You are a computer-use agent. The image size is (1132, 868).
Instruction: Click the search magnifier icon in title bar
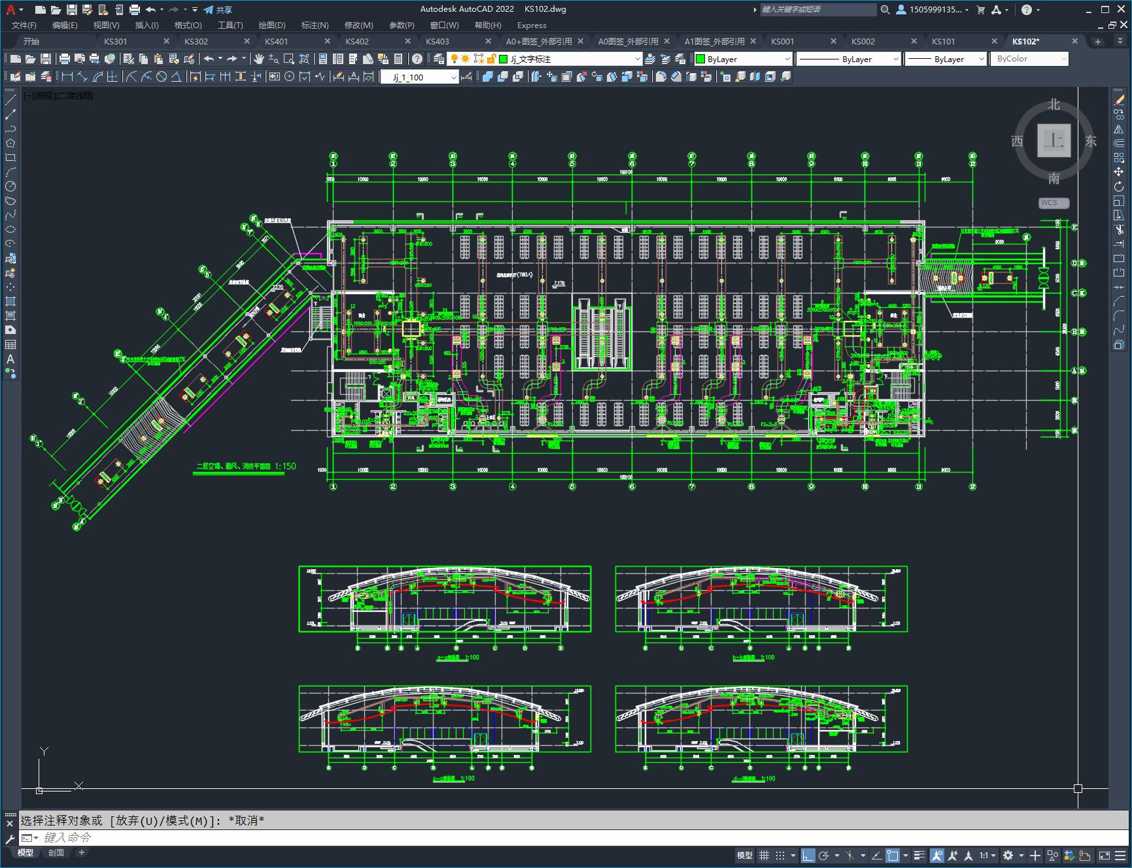(885, 10)
